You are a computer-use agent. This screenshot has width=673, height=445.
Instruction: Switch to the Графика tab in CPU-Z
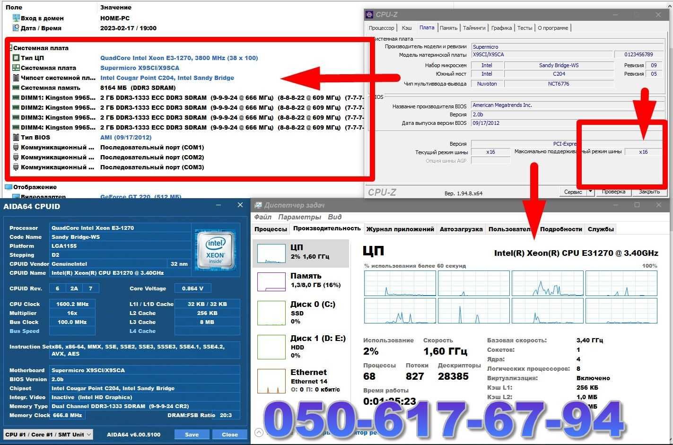pos(501,28)
